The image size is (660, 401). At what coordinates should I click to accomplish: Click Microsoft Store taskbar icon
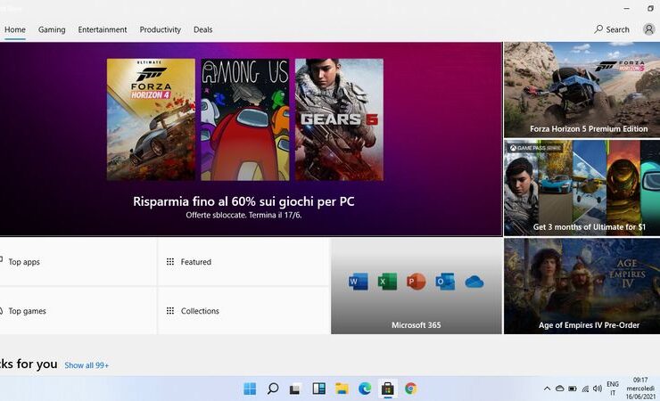pyautogui.click(x=388, y=389)
